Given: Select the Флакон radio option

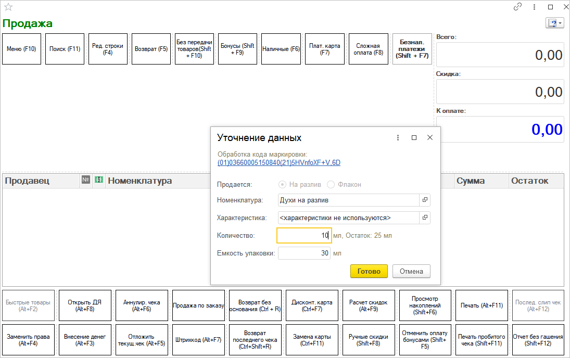Looking at the screenshot, I should coord(331,185).
